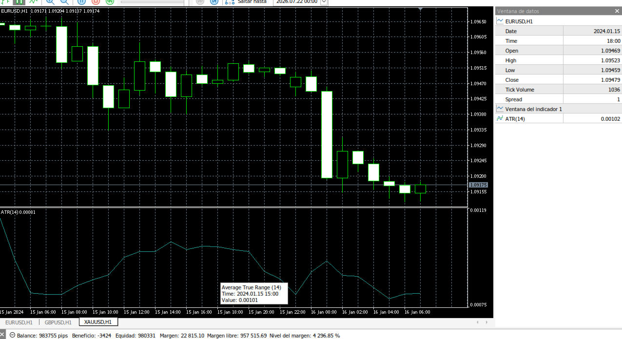
Task: Click the current price label 1.09176
Action: point(478,185)
